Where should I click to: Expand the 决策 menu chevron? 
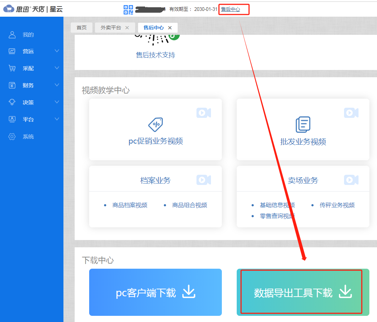(57, 102)
